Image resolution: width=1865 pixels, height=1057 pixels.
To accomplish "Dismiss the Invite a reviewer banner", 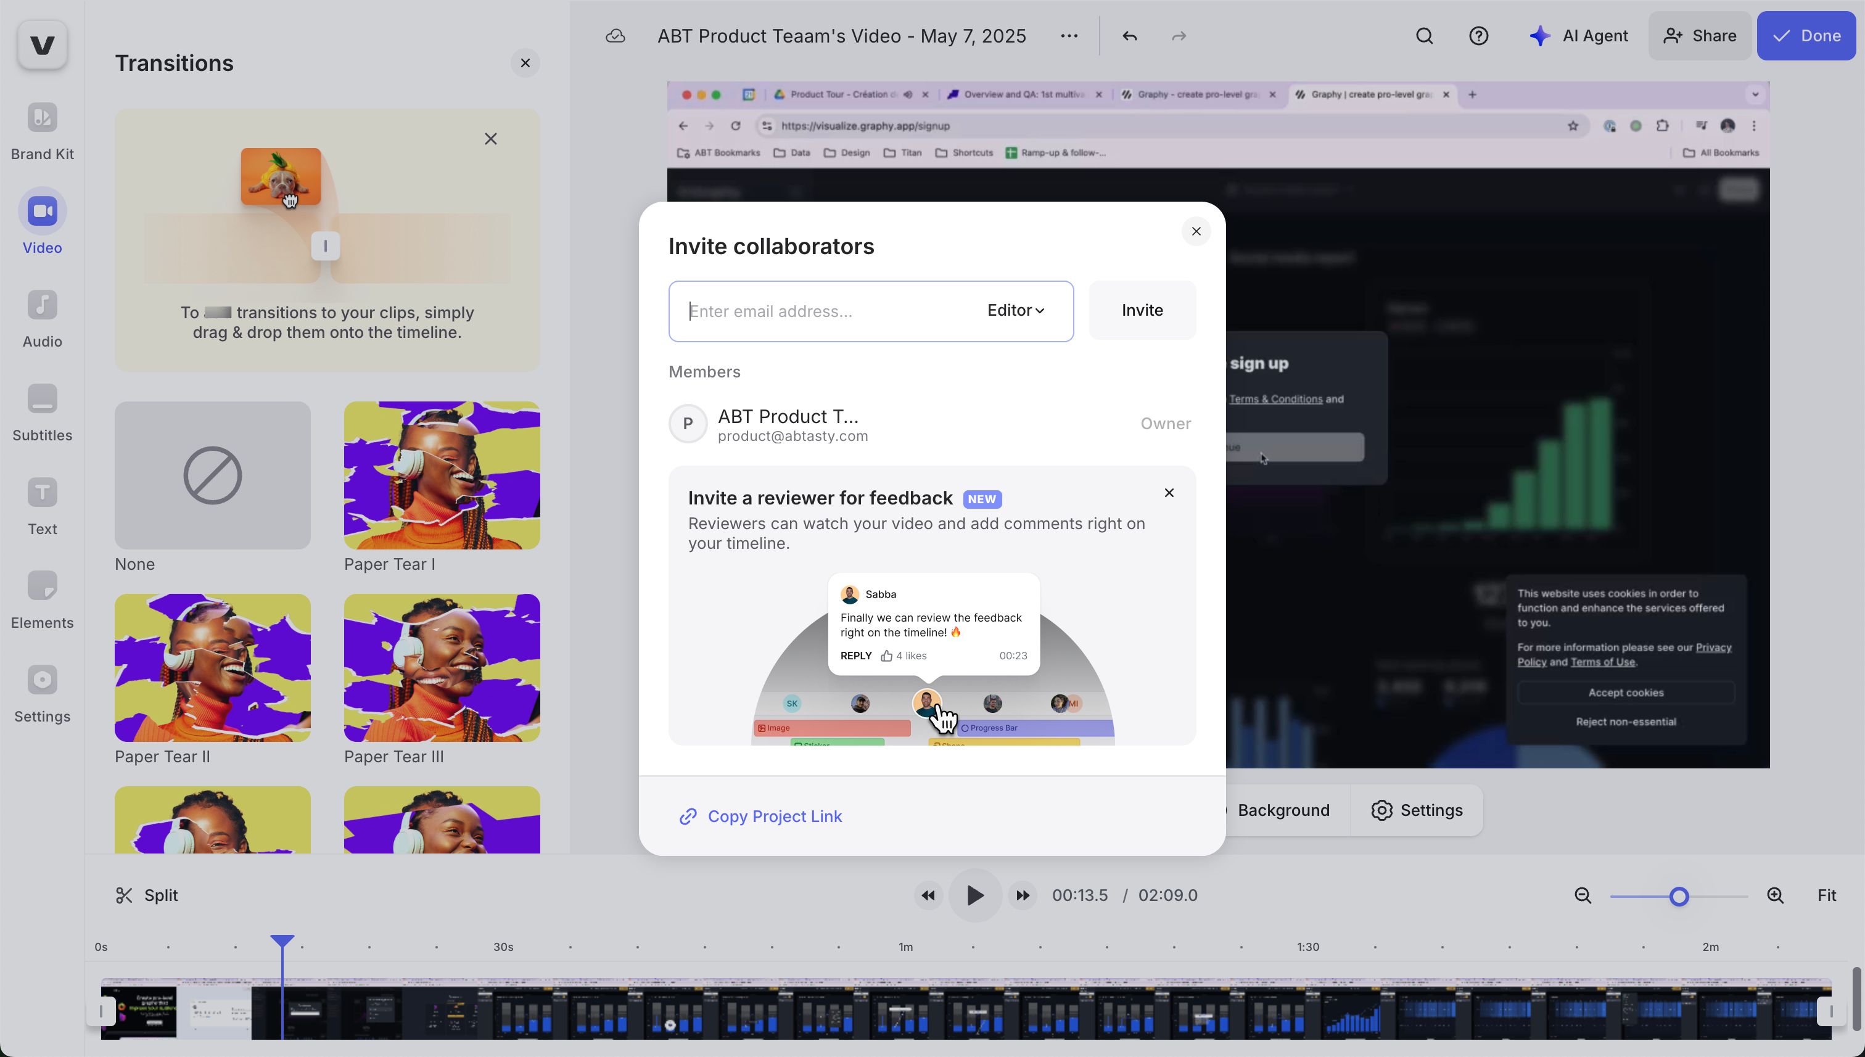I will click(x=1169, y=493).
